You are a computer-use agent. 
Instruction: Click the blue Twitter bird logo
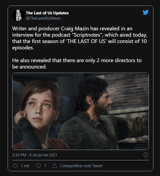[x=145, y=12]
